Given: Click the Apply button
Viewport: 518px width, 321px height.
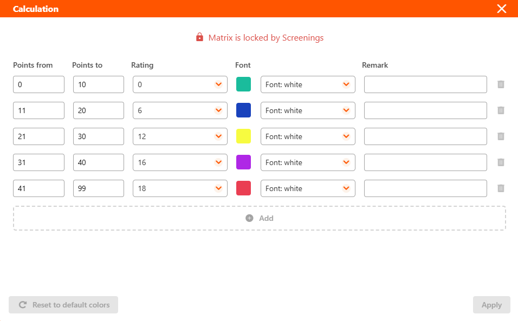Looking at the screenshot, I should point(491,305).
